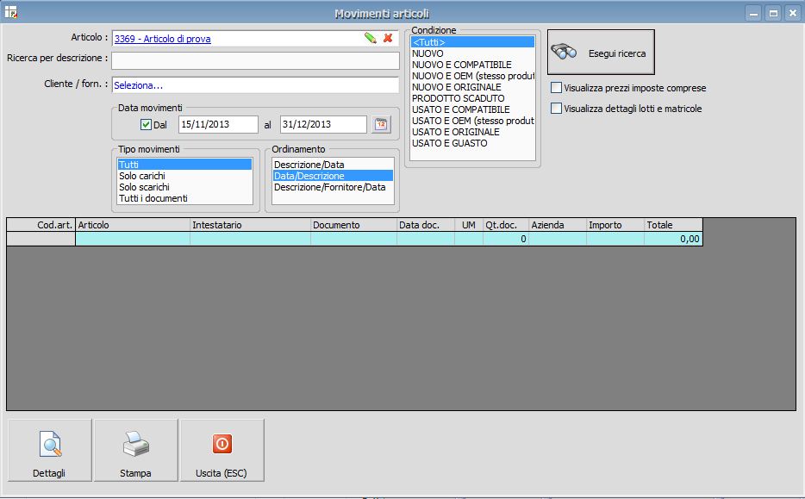Click the UM column header
805x499 pixels.
(469, 225)
